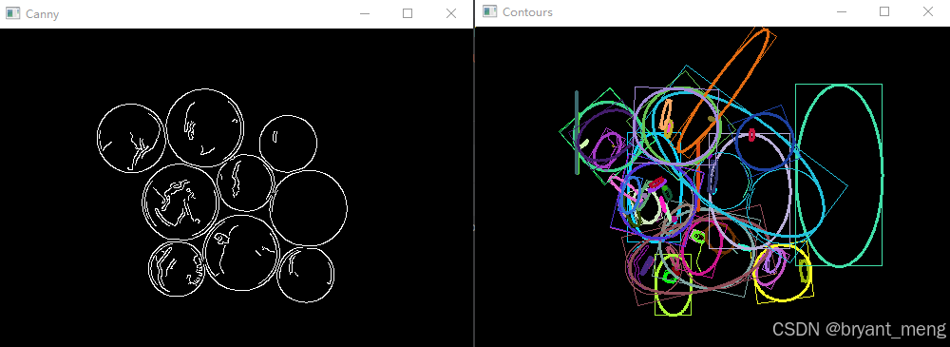Click the large green ellipse in Contours

(839, 175)
